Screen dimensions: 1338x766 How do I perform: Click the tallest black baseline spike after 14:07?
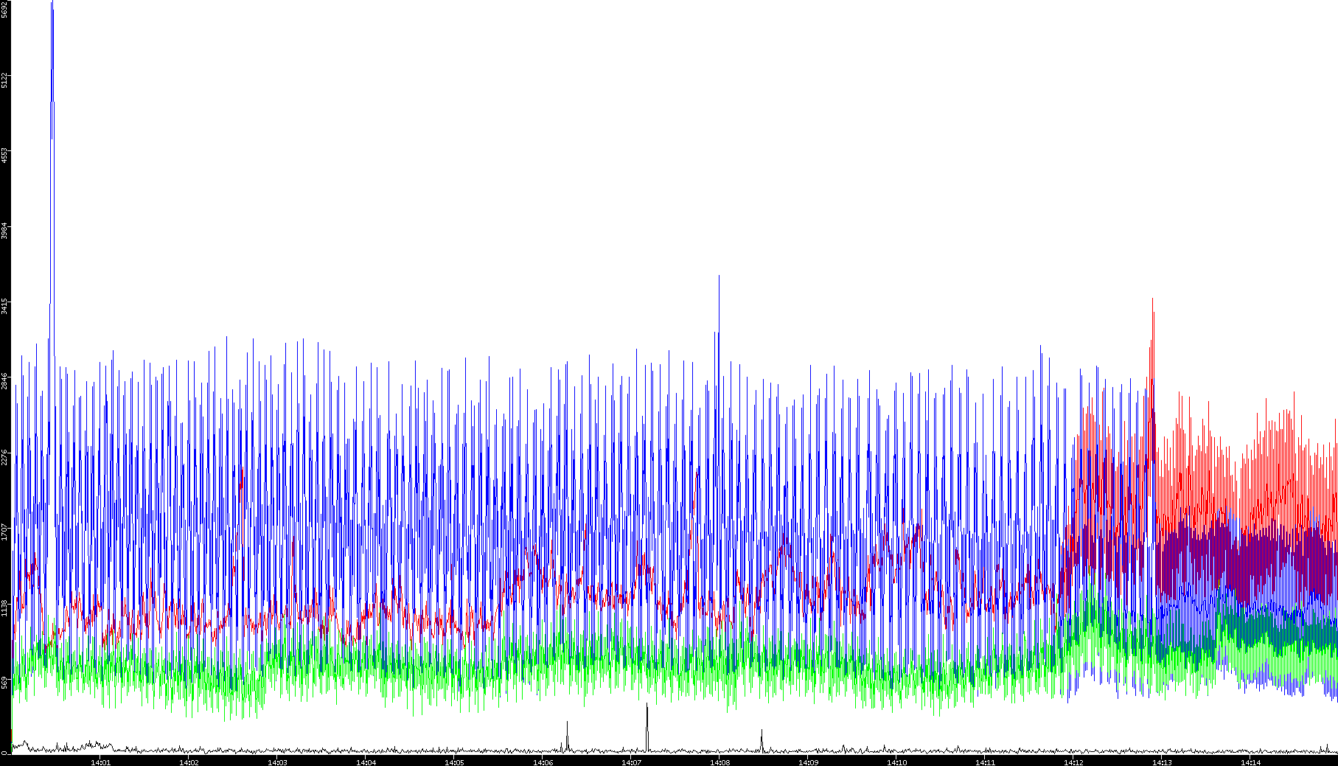tap(647, 706)
